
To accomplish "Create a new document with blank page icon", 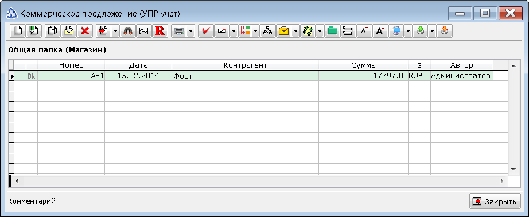I will pyautogui.click(x=18, y=31).
